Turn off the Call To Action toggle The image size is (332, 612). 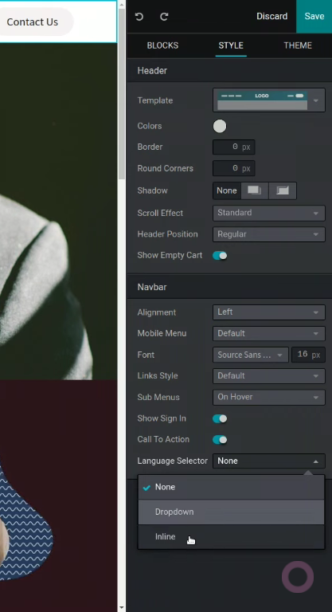click(x=220, y=440)
